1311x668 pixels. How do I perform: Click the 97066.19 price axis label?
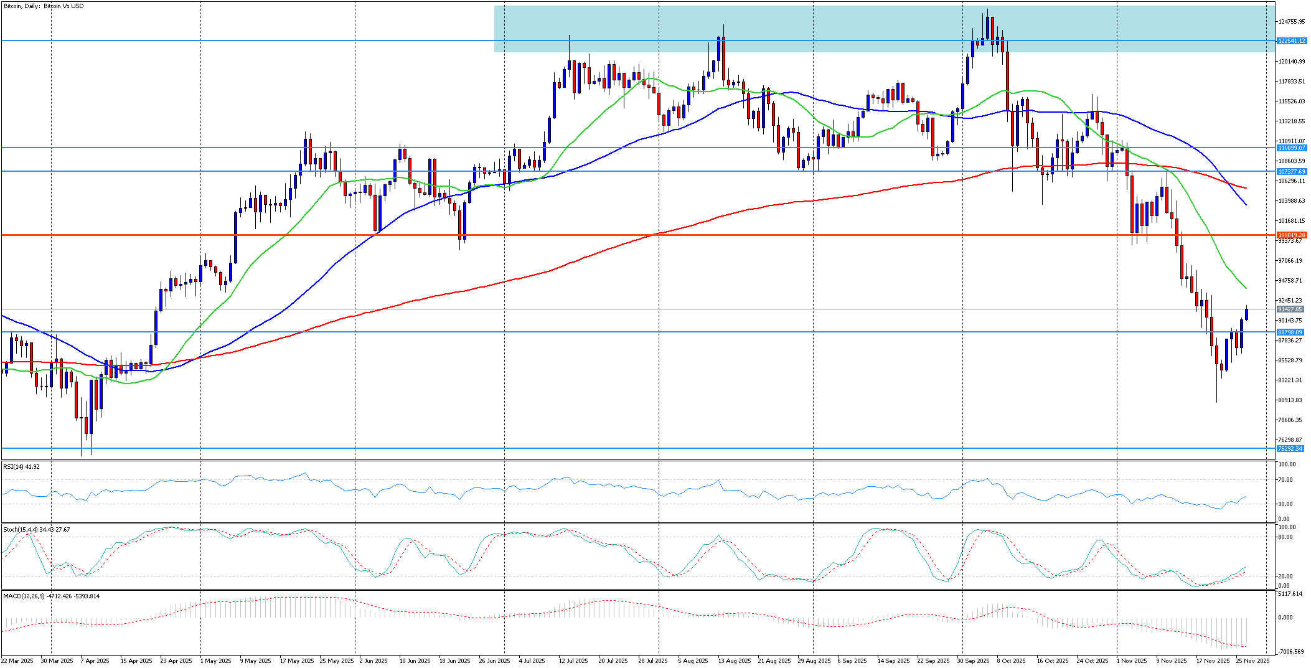[x=1291, y=260]
